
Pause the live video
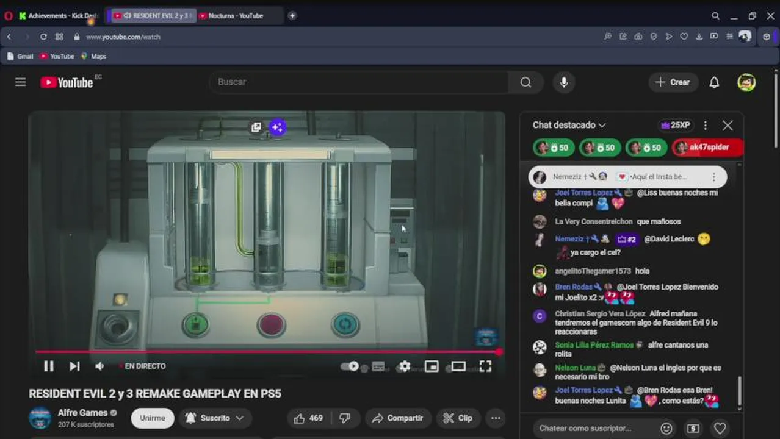click(x=49, y=366)
